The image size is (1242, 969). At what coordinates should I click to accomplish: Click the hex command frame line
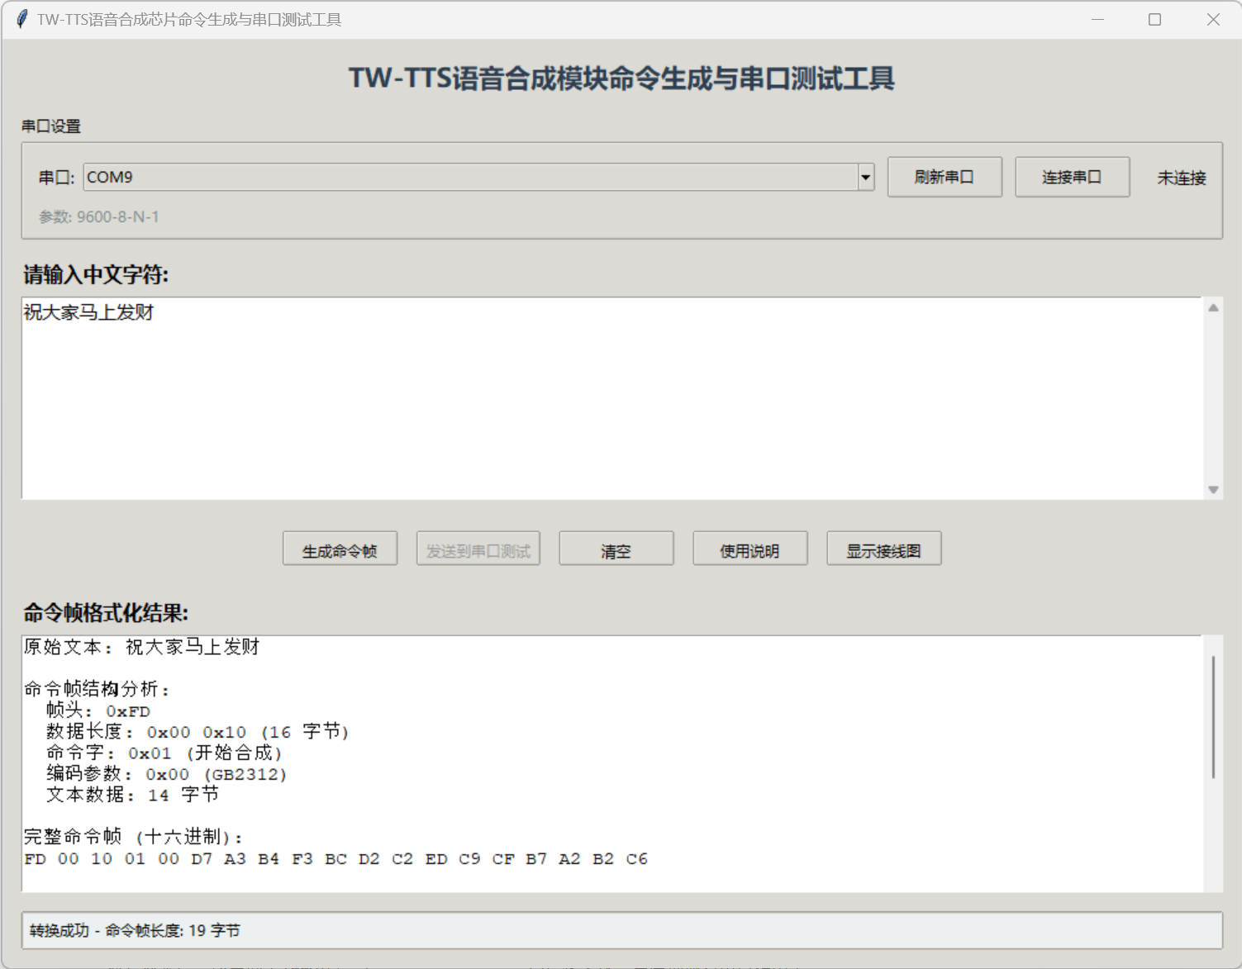[x=335, y=859]
